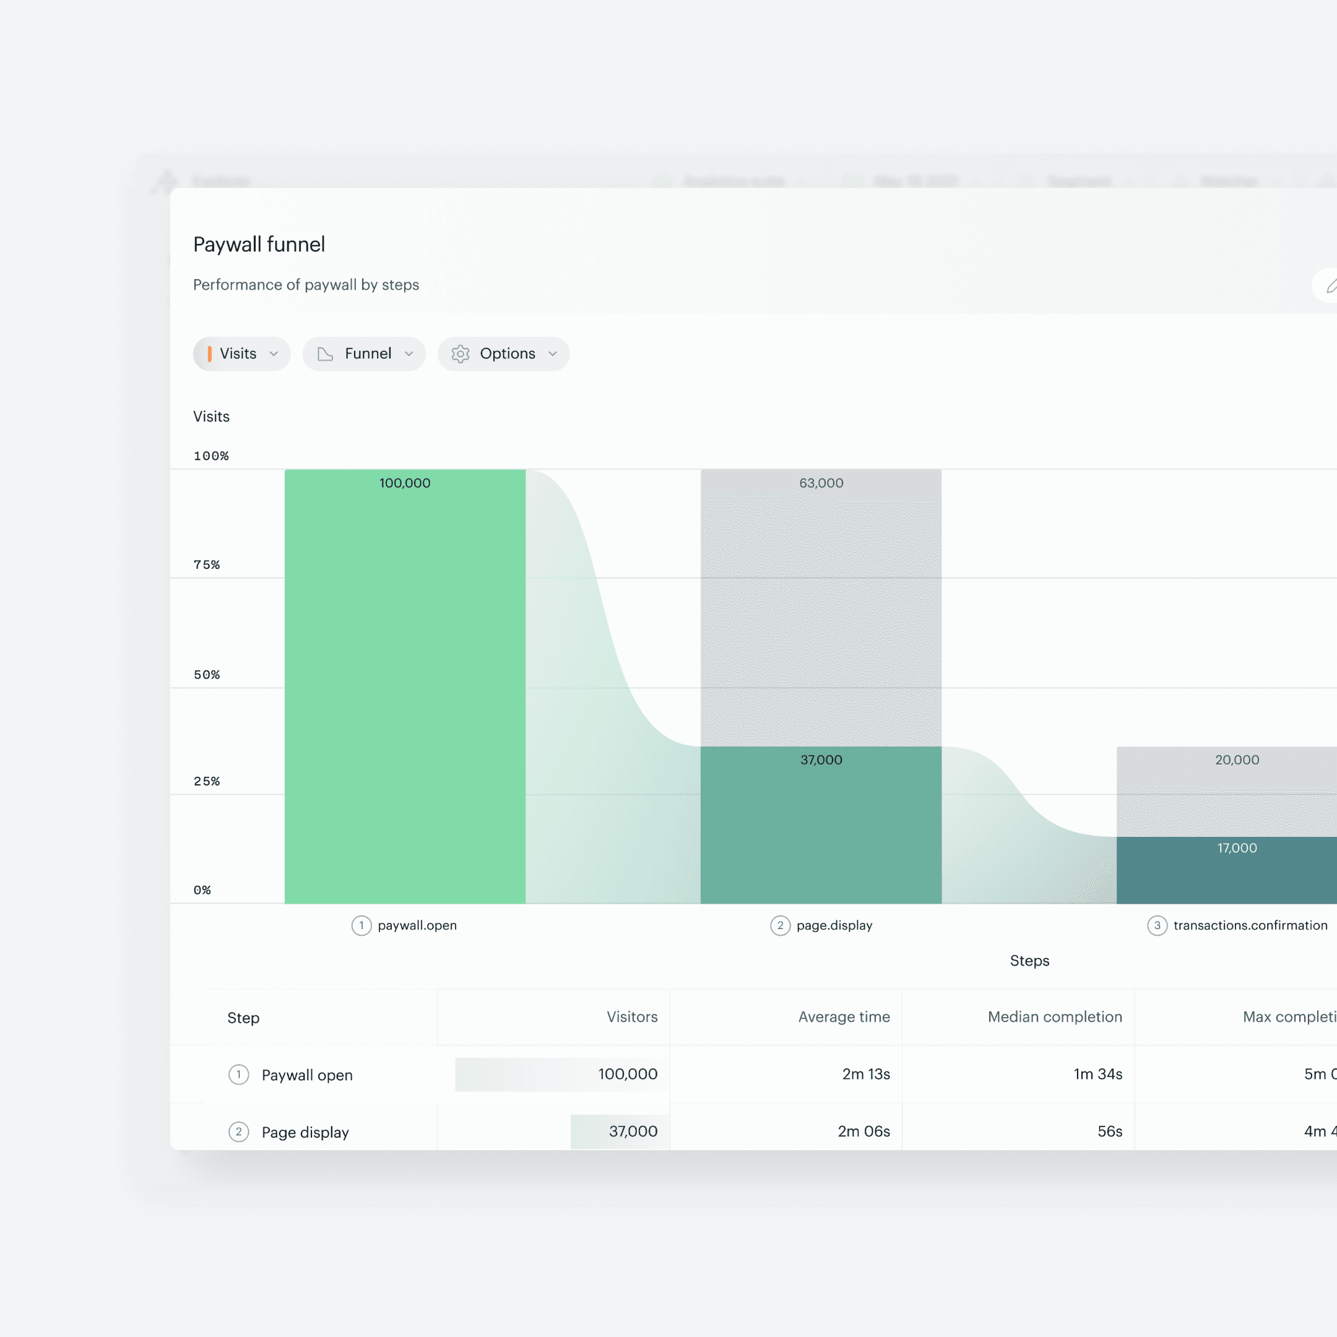Image resolution: width=1337 pixels, height=1337 pixels.
Task: Select the Paywall open table row label
Action: 306,1075
